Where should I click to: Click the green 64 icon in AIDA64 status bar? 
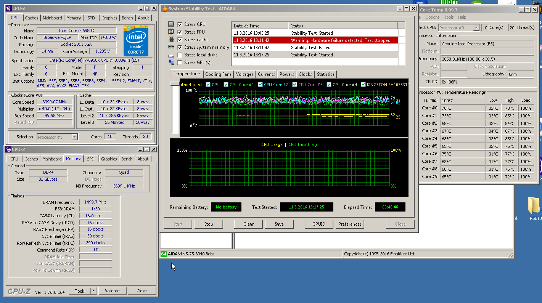pos(164,254)
